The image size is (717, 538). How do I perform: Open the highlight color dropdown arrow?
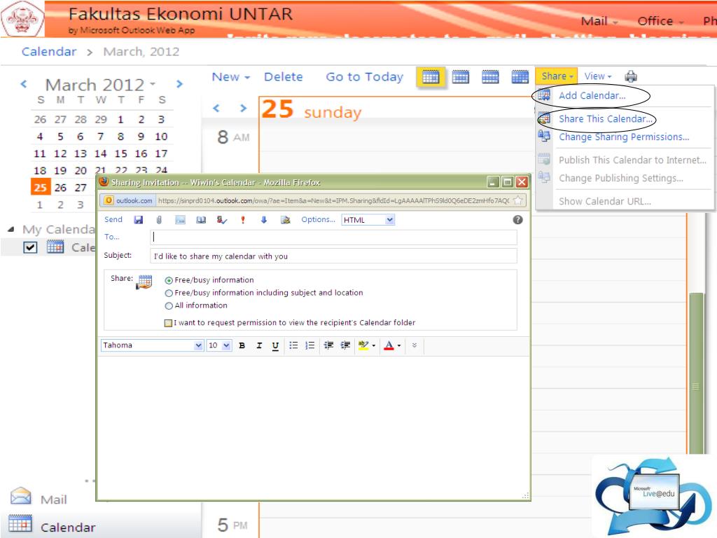pyautogui.click(x=374, y=345)
